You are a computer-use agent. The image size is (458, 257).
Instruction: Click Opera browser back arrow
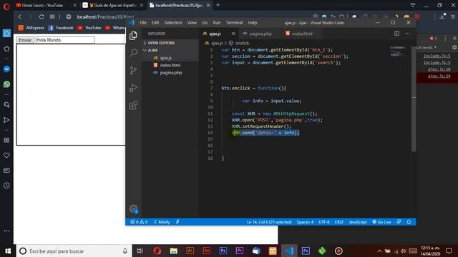20,17
